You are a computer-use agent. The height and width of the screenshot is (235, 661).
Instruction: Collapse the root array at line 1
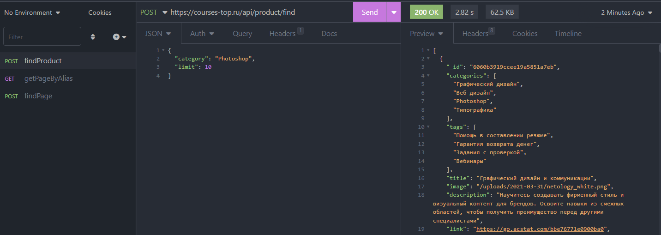428,50
